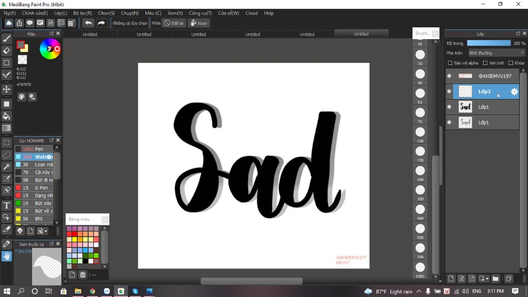Select the Select Eraser tool

pyautogui.click(x=6, y=190)
